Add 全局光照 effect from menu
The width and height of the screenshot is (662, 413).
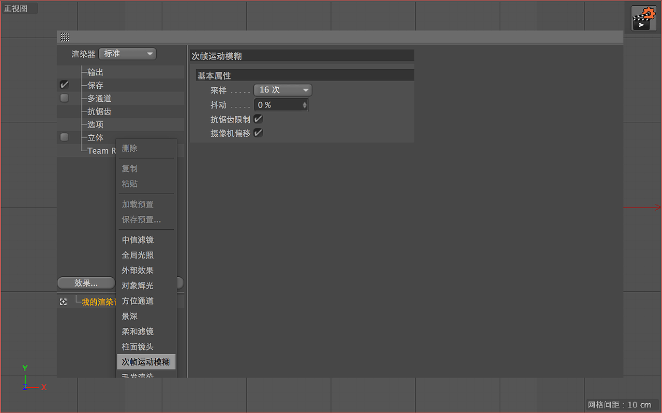[x=138, y=255]
